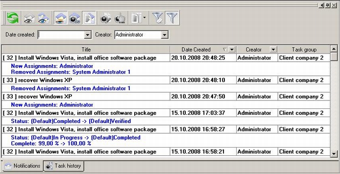Click the toolbar grip handle at left edge
Screen dimensions: 340x174
[4, 18]
